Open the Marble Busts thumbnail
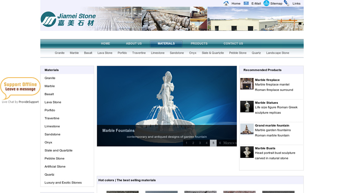 [x=247, y=152]
